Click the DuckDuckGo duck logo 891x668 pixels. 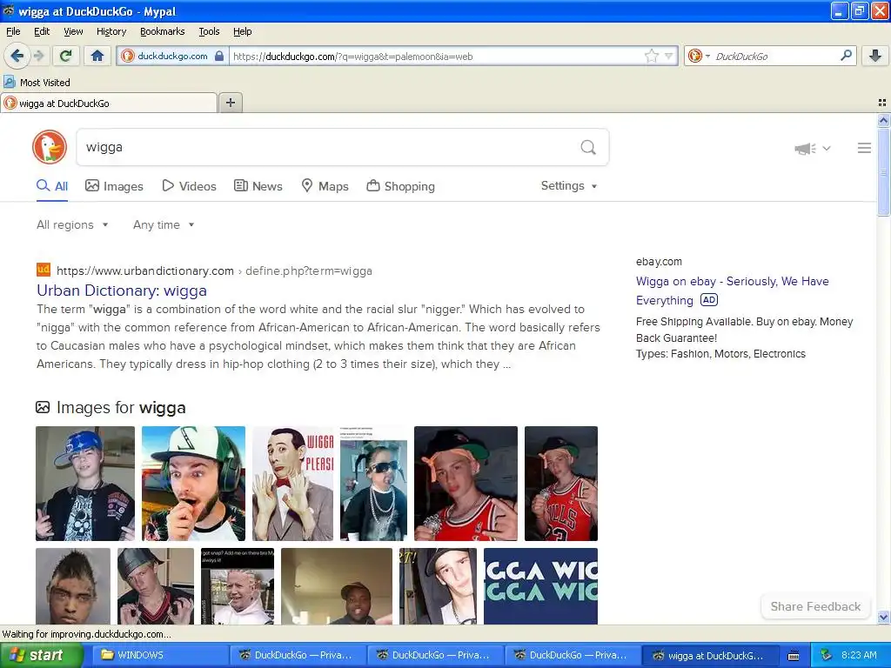[x=50, y=147]
